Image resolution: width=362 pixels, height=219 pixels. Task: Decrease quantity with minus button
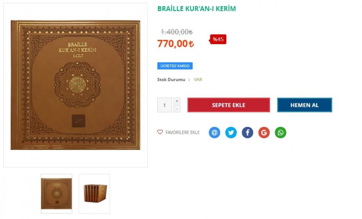(x=177, y=109)
